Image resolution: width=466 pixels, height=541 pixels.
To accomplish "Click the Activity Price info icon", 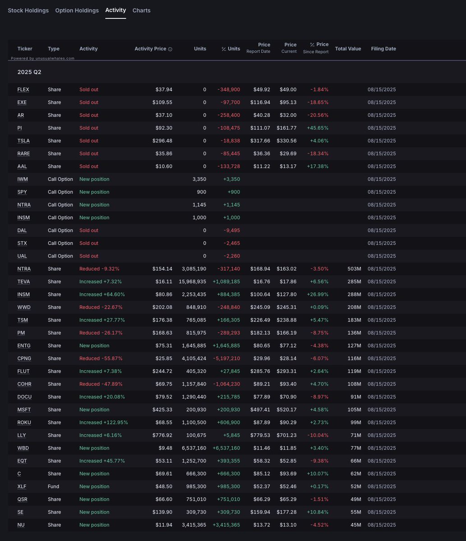I will pyautogui.click(x=170, y=49).
